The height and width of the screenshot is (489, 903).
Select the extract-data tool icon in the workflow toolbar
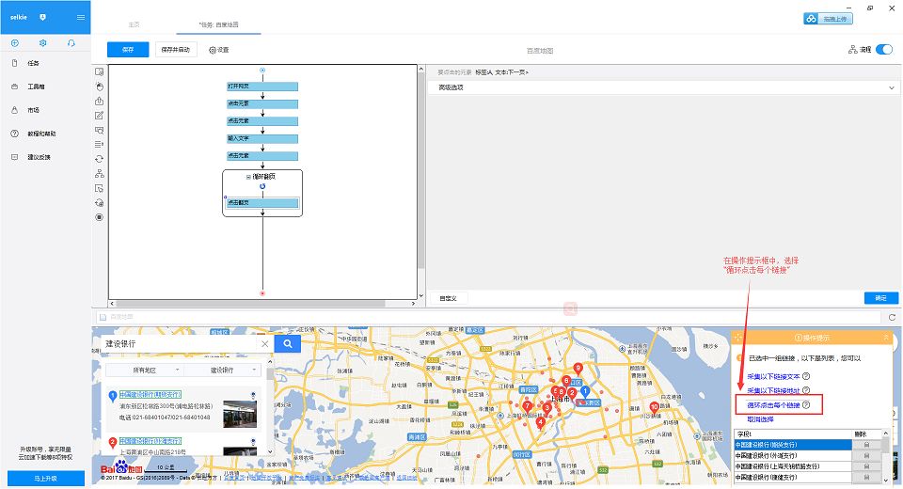(99, 101)
